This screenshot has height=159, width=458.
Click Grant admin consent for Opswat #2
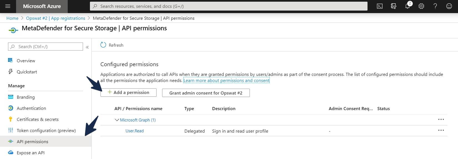point(206,93)
